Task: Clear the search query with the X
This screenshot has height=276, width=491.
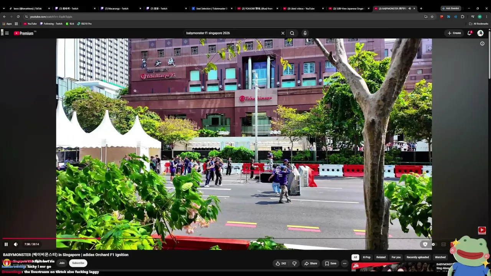Action: pos(283,33)
